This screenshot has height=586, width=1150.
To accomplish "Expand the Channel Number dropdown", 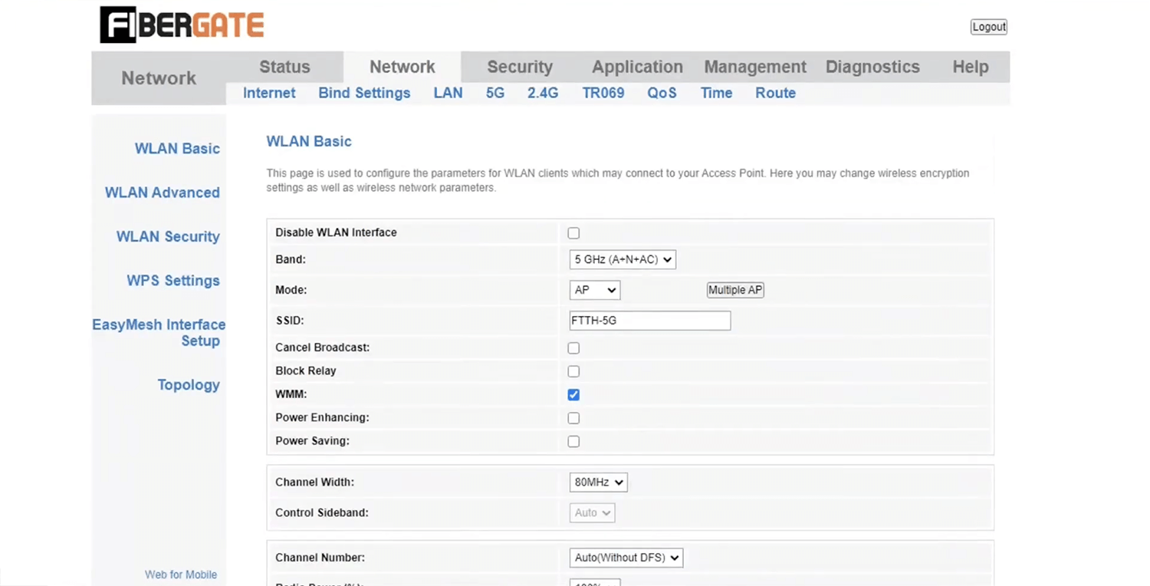I will click(x=626, y=558).
